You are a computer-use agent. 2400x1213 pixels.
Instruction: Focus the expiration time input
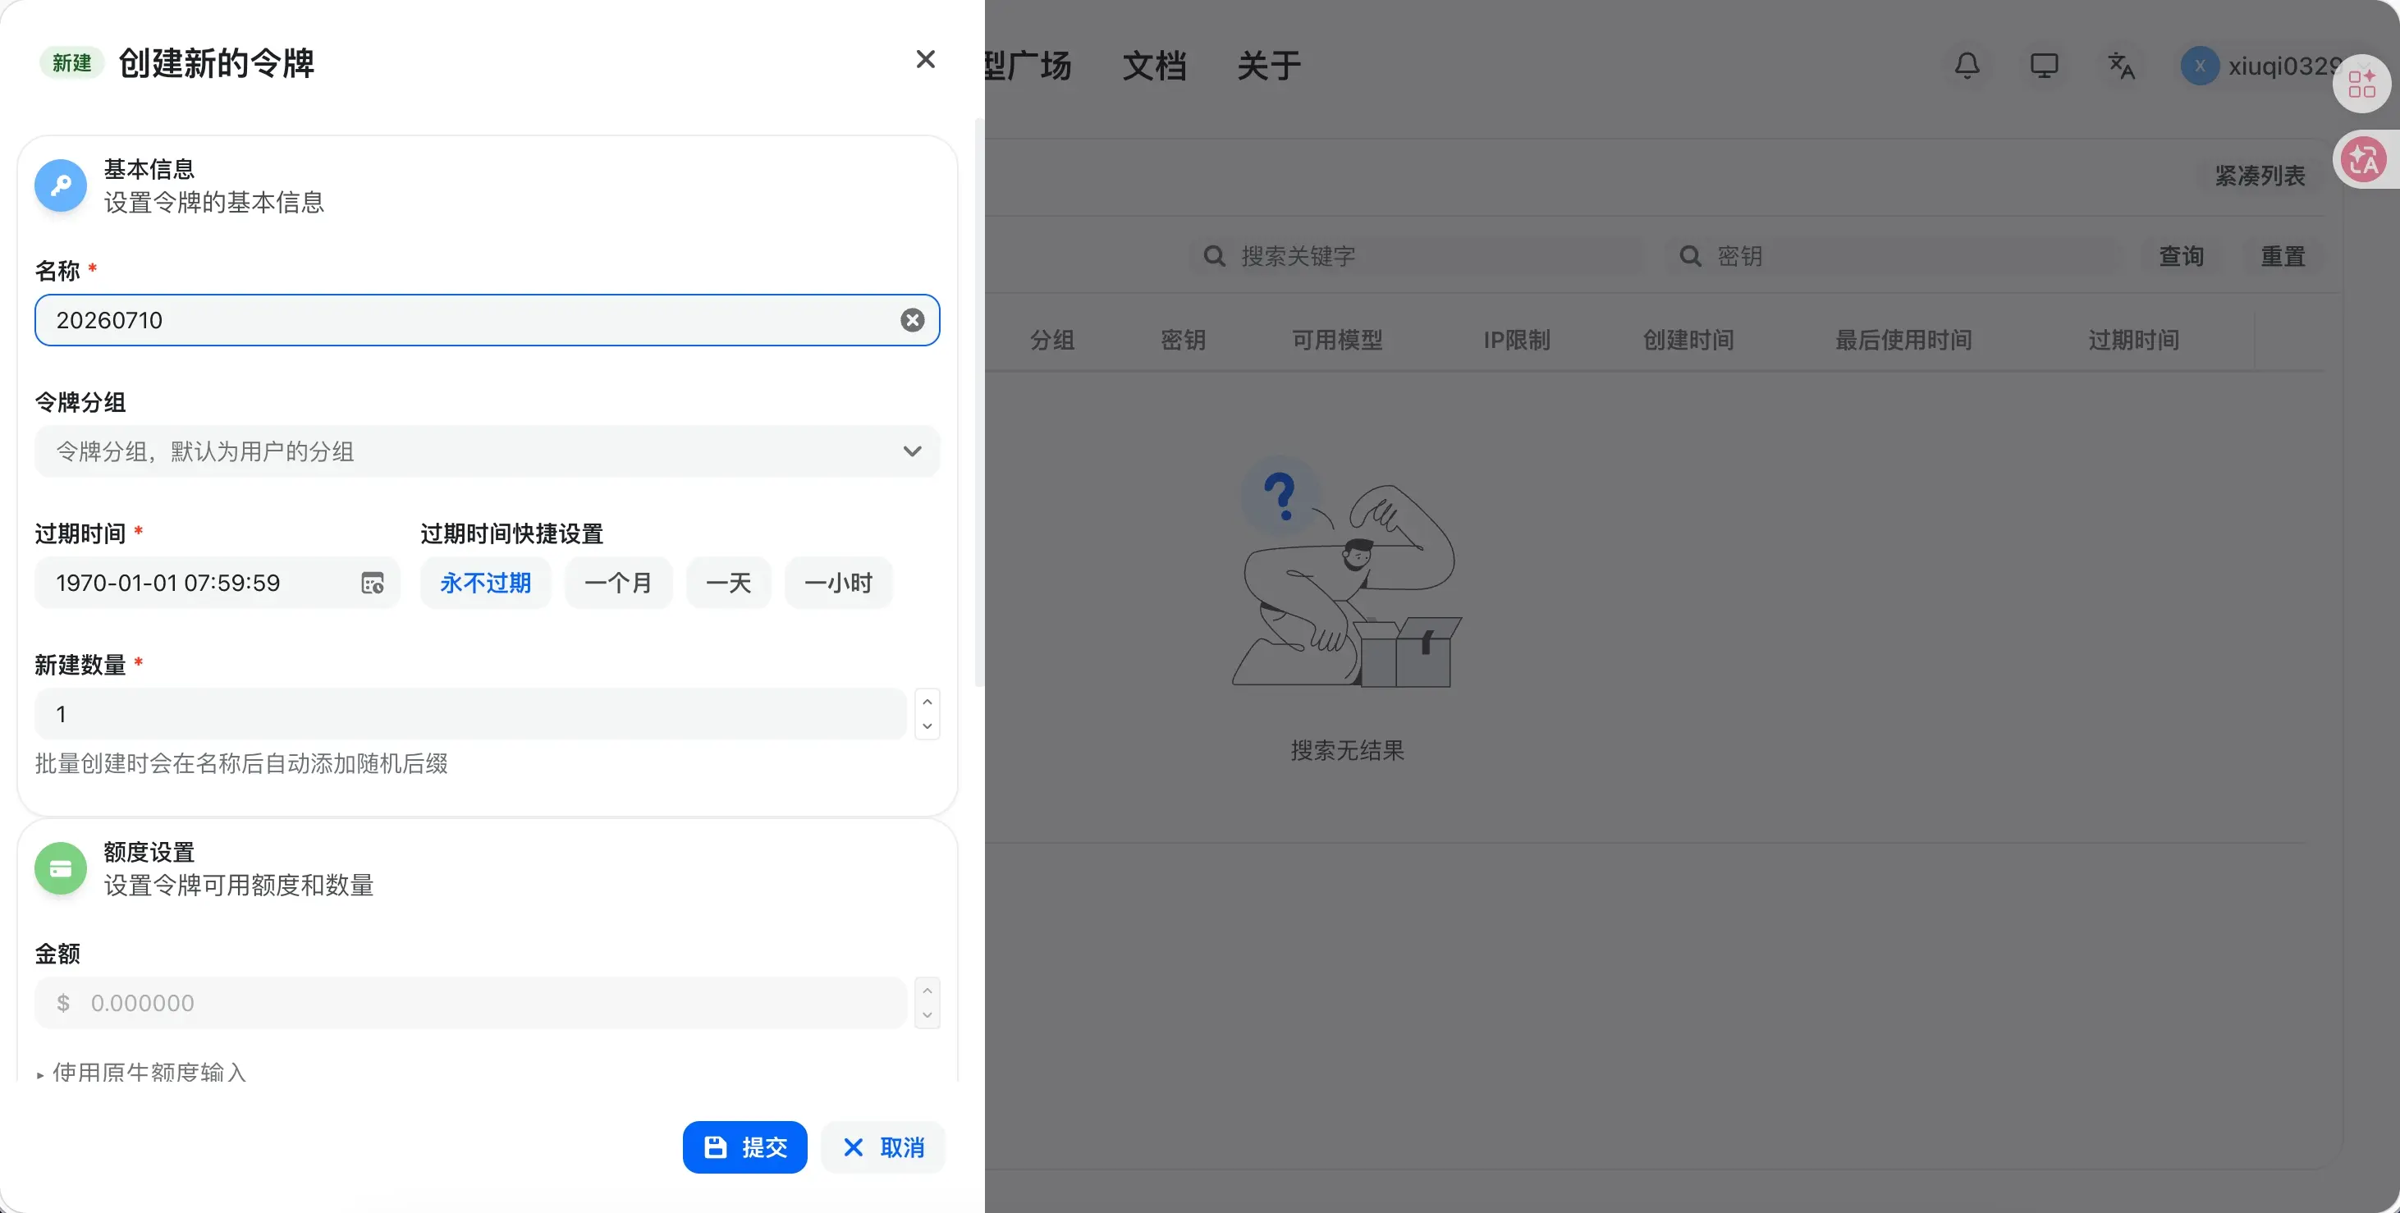[x=217, y=584]
